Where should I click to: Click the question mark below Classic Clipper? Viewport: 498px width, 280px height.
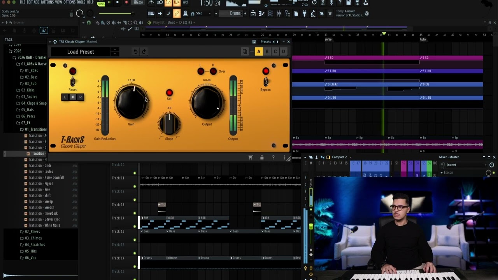coord(273,157)
